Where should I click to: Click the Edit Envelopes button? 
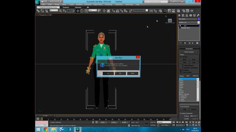coord(189,52)
